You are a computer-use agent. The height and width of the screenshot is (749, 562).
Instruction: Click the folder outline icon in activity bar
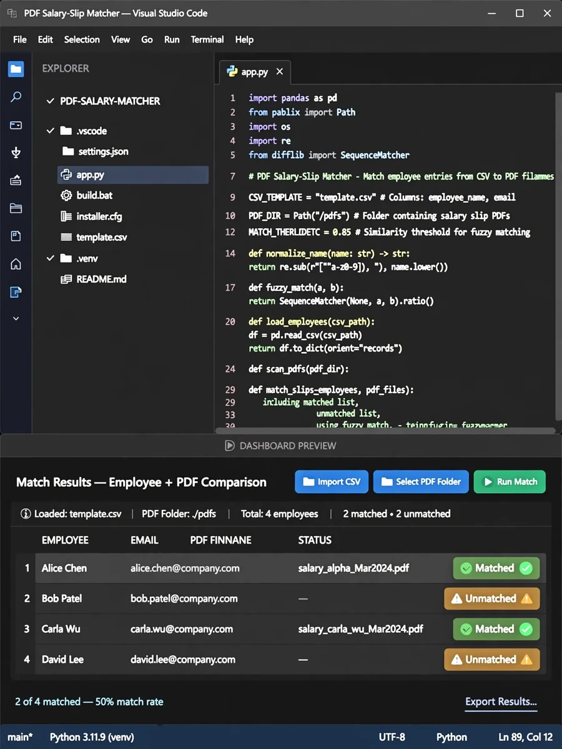16,208
